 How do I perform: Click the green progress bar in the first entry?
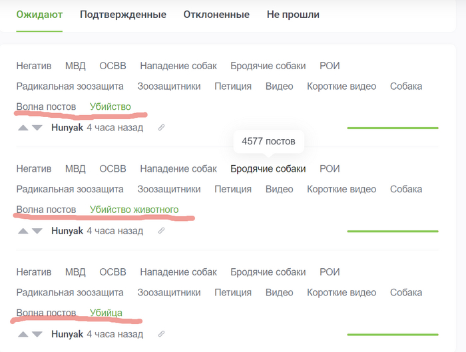point(393,128)
